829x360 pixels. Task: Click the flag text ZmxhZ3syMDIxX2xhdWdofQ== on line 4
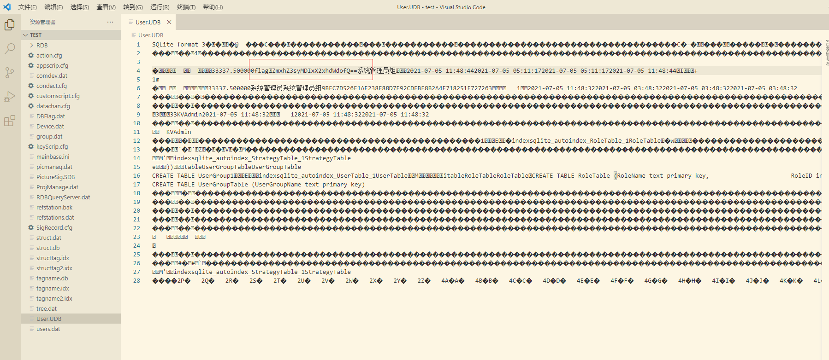[314, 71]
